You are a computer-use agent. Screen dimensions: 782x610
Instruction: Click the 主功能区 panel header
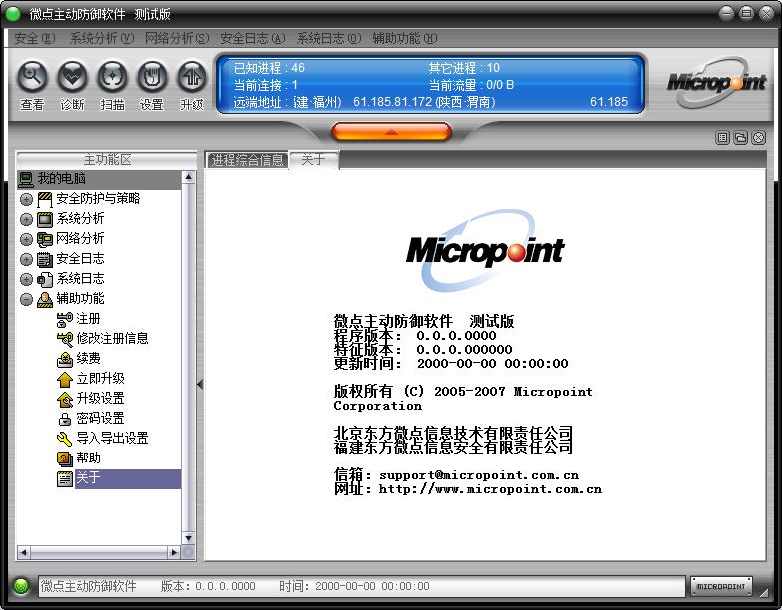point(107,159)
